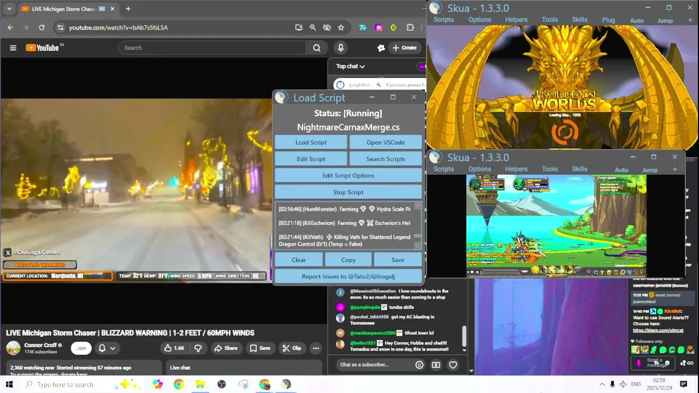Save the script log output
The image size is (699, 393).
coord(398,260)
